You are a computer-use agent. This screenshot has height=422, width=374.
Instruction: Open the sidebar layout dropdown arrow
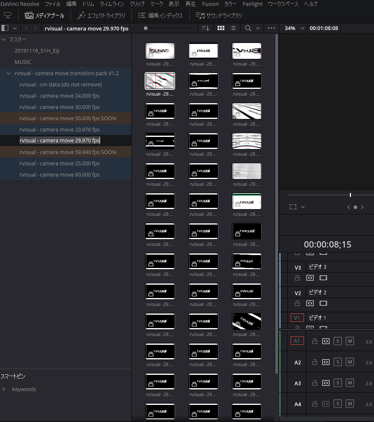[x=15, y=28]
